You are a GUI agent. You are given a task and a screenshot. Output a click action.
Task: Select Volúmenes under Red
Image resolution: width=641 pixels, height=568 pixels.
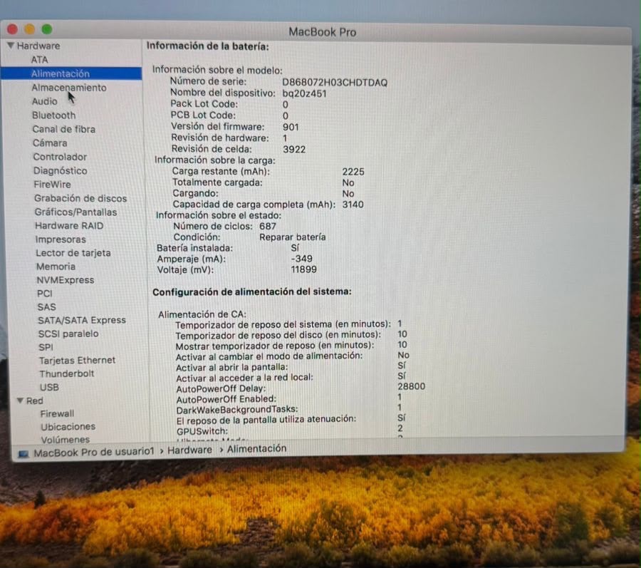66,440
